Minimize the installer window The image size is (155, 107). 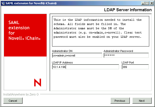tap(143, 3)
